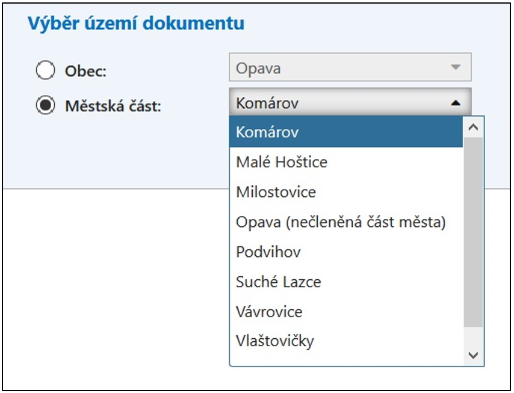514x393 pixels.
Task: Click the Výběr území dokumentu heading
Action: click(x=136, y=24)
